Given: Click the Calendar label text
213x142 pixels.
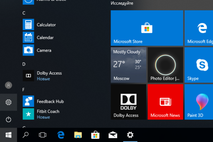Looking at the screenshot, I should 45,37.
